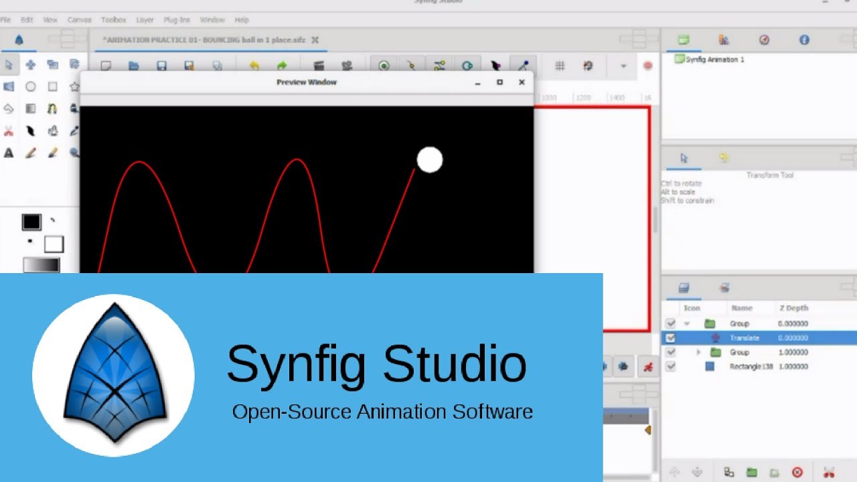
Task: Open a file via folder icon
Action: 134,66
